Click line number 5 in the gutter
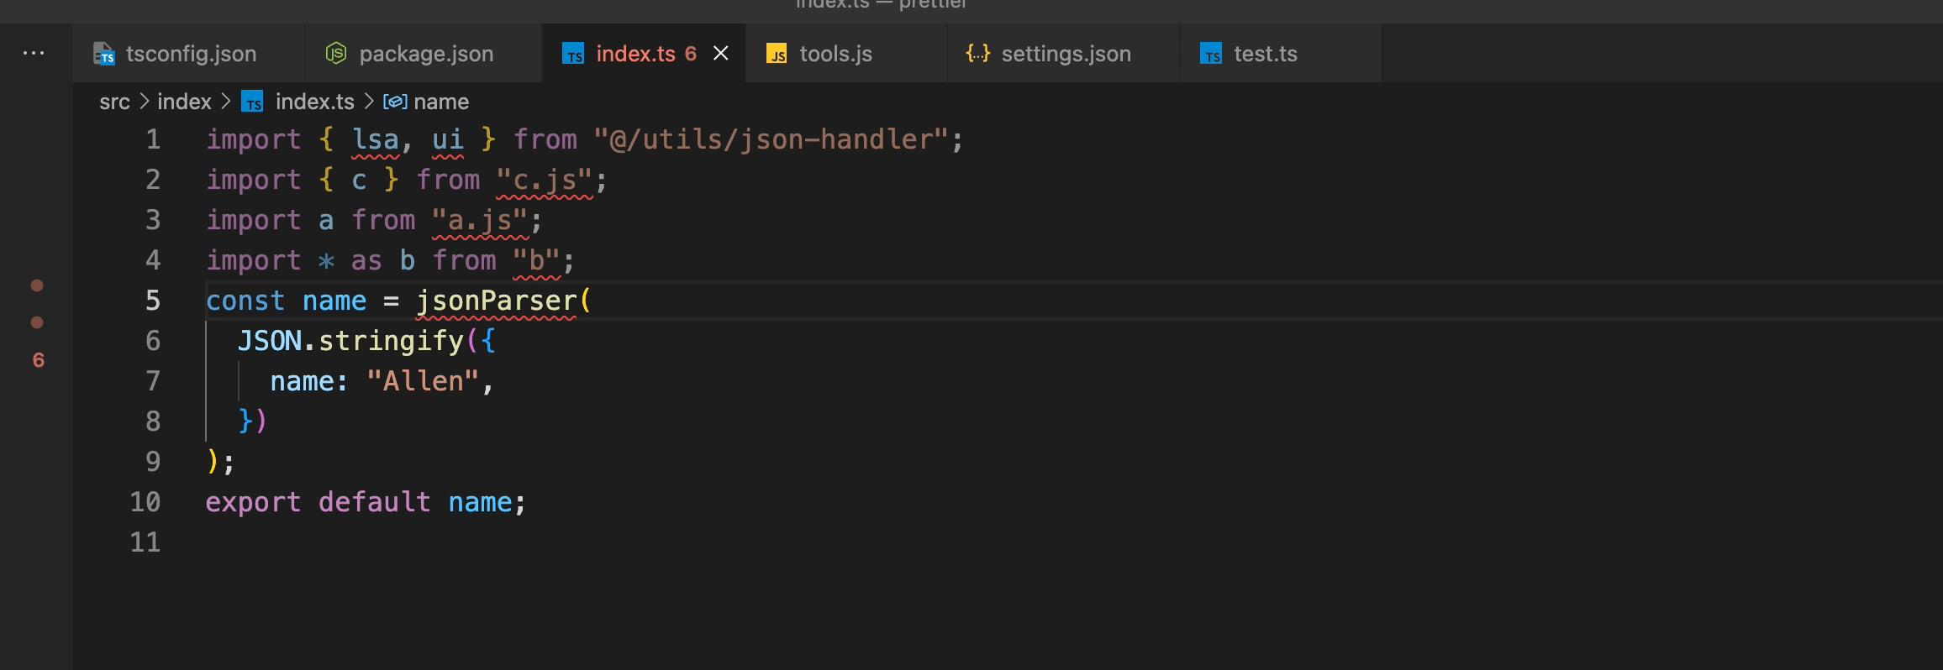Viewport: 1943px width, 670px height. 153,301
